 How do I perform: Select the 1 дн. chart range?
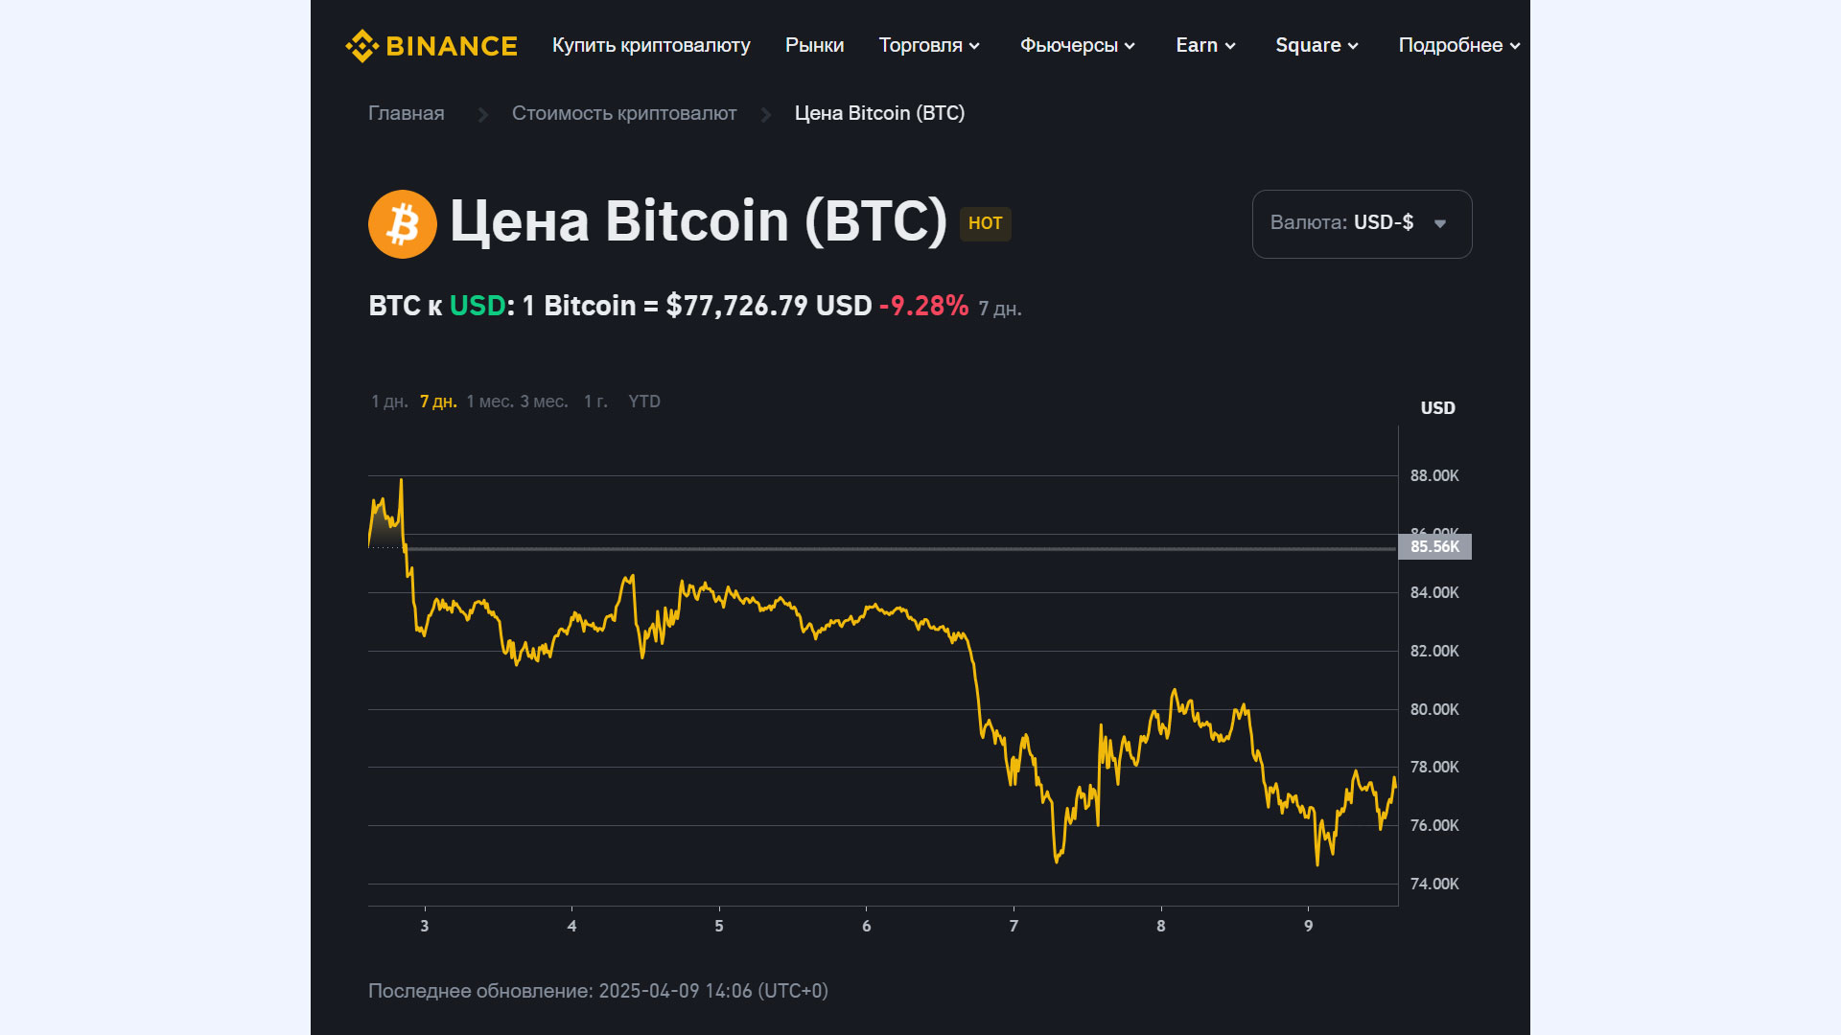(x=389, y=402)
